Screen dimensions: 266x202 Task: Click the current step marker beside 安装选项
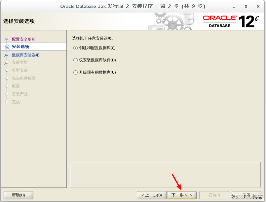pos(7,47)
